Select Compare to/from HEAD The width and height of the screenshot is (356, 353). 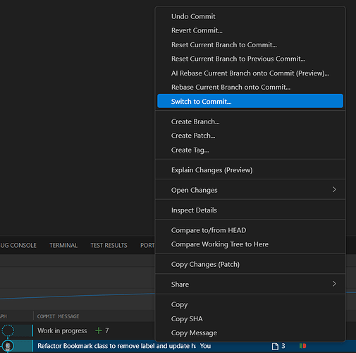(x=250, y=230)
